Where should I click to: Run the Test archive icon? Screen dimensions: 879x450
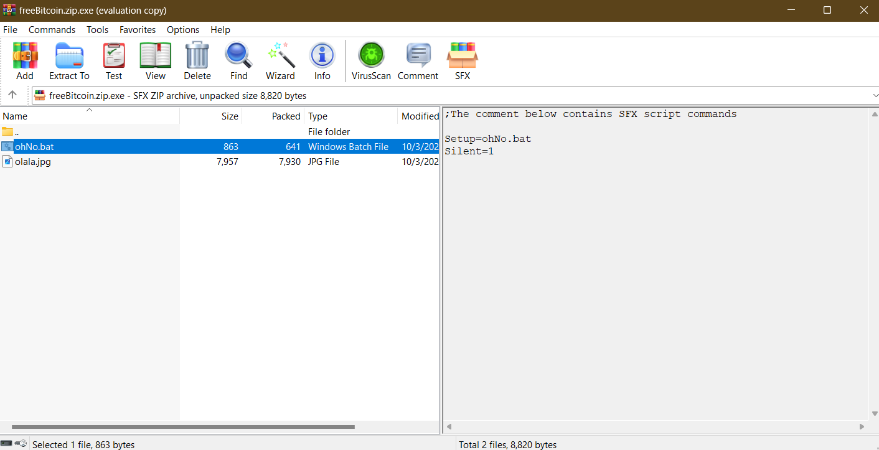pyautogui.click(x=114, y=60)
